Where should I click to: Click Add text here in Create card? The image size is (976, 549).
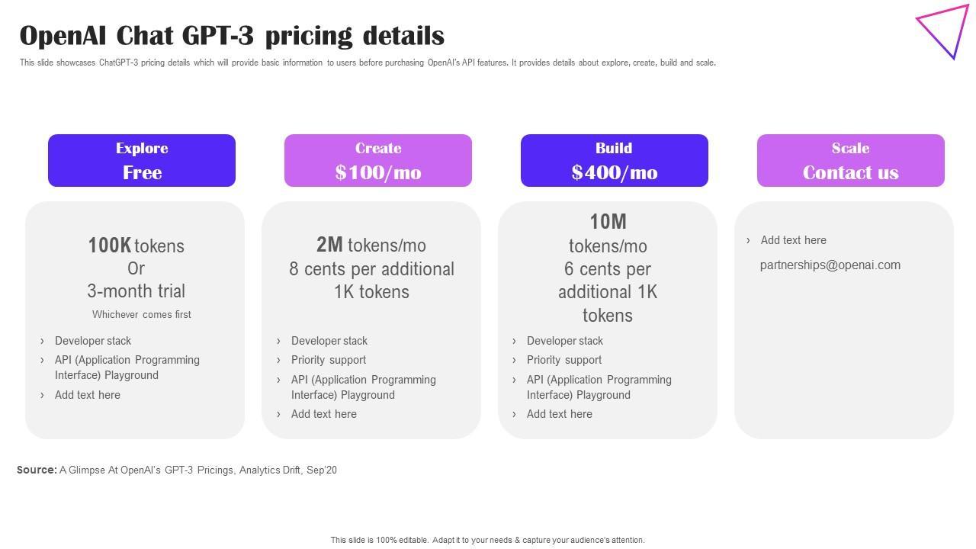click(324, 414)
